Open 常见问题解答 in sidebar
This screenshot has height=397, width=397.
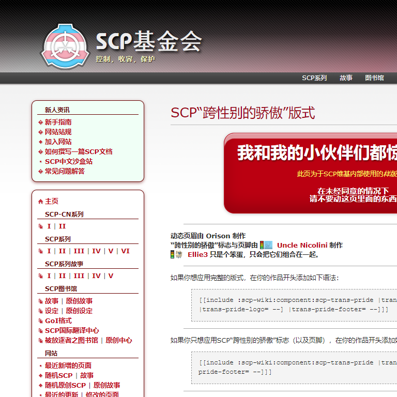click(65, 172)
